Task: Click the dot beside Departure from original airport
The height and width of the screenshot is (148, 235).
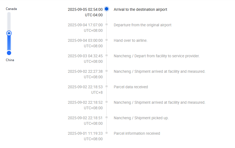Action: tap(107, 24)
